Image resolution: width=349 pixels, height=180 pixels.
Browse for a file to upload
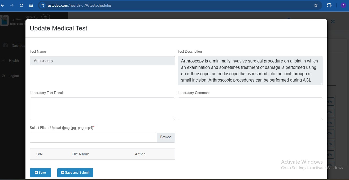click(x=166, y=137)
